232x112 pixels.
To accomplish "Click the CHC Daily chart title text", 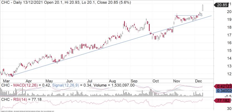I will pos(66,3).
